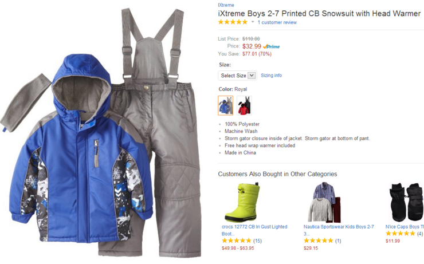Viewport: 424px width, 264px height.
Task: Open the Sizing info link
Action: (x=271, y=76)
